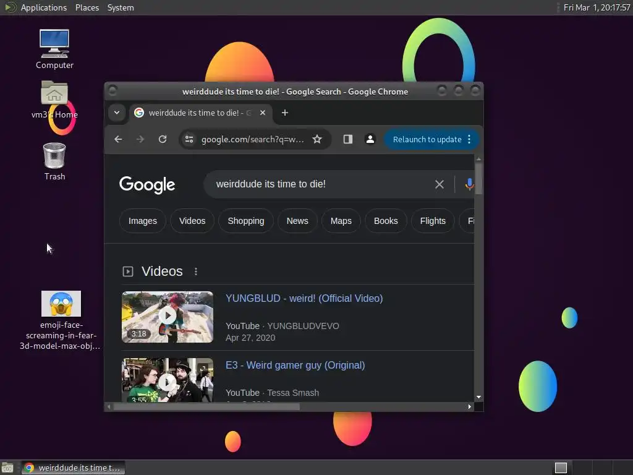Open the Places menu
The width and height of the screenshot is (633, 475).
pyautogui.click(x=87, y=7)
